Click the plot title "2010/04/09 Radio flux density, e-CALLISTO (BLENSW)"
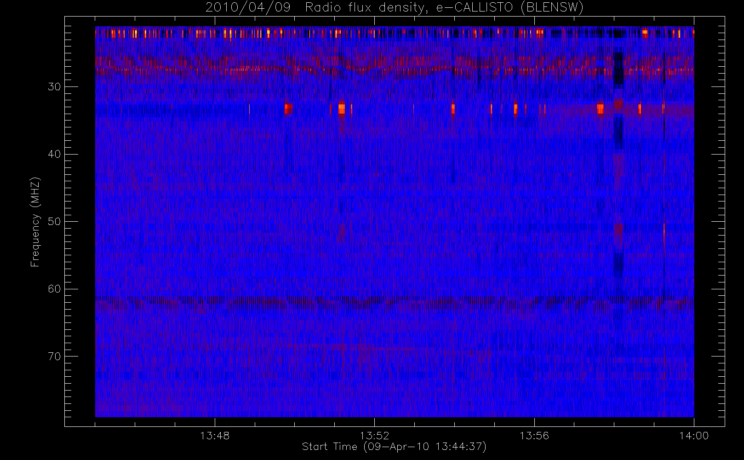Viewport: 744px width, 460px height. tap(395, 8)
